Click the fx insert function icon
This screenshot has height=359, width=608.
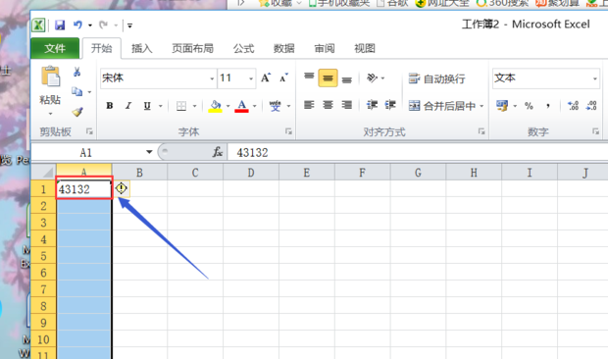[218, 152]
